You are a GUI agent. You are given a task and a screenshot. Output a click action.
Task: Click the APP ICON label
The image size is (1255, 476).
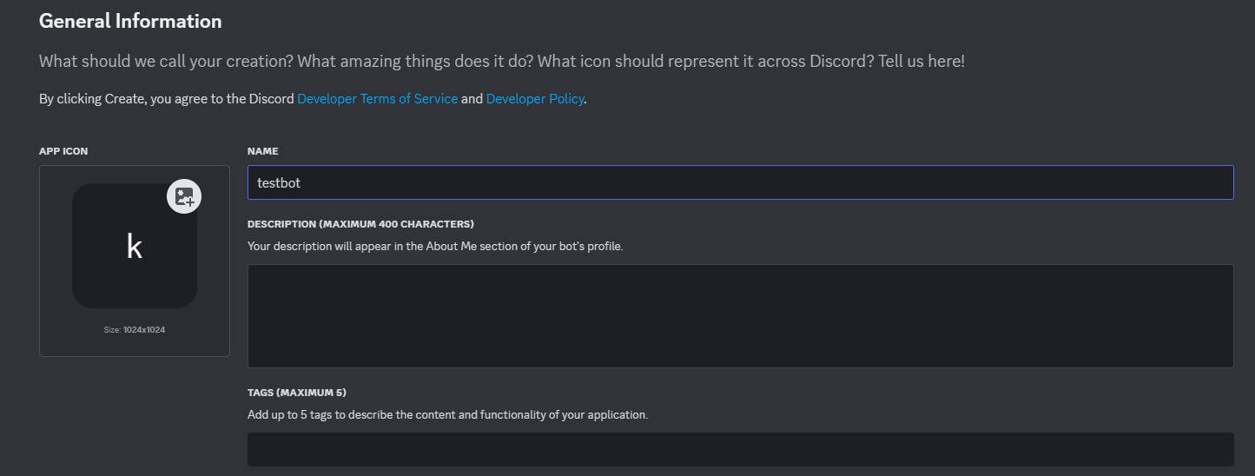click(63, 151)
